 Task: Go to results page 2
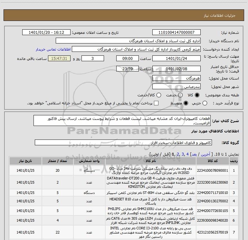[x=178, y=154]
